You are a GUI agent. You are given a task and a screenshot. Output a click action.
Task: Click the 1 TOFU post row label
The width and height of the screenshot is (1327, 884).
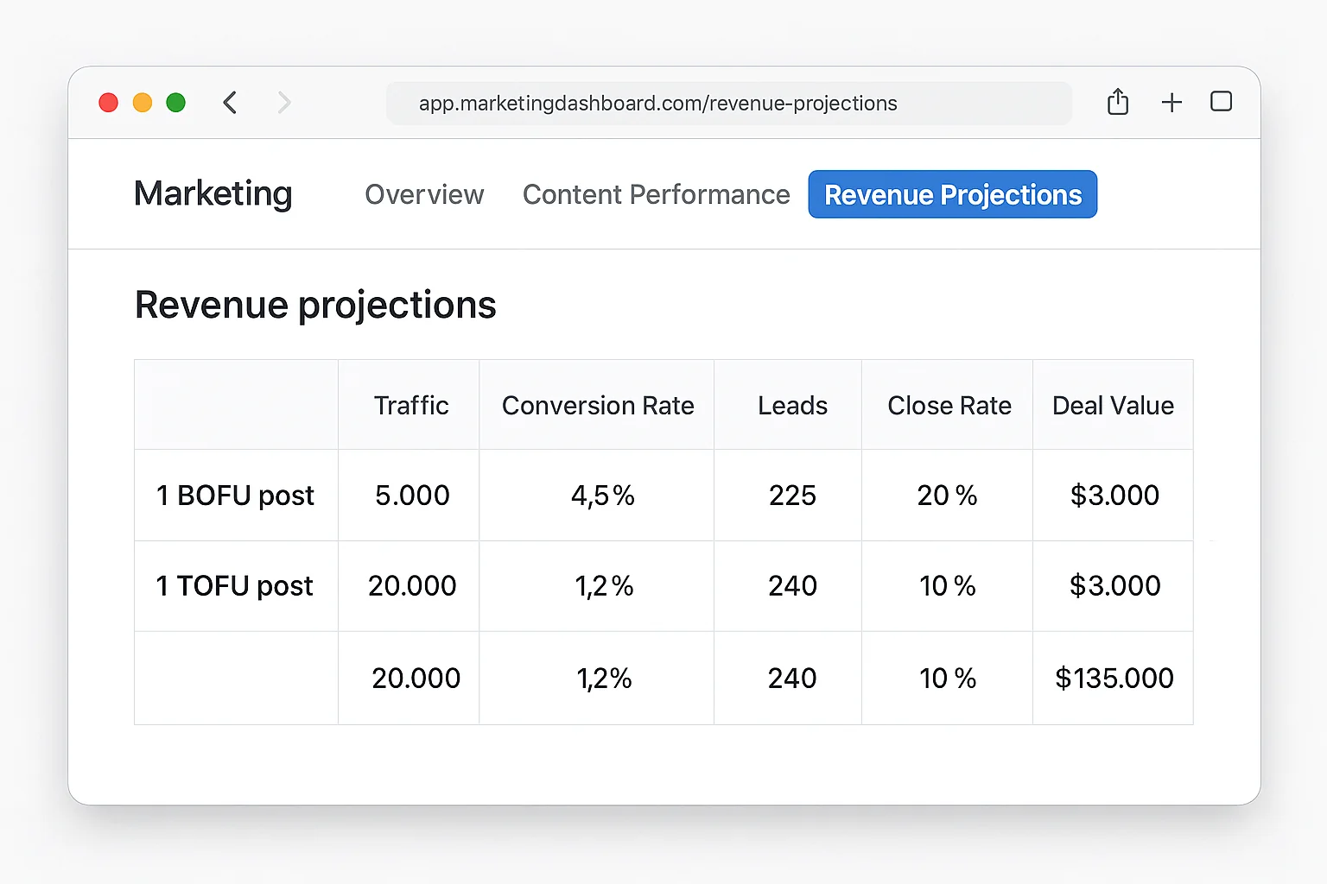pos(234,586)
